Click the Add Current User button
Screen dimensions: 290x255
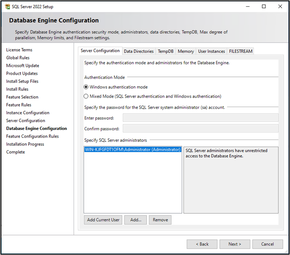coord(103,220)
